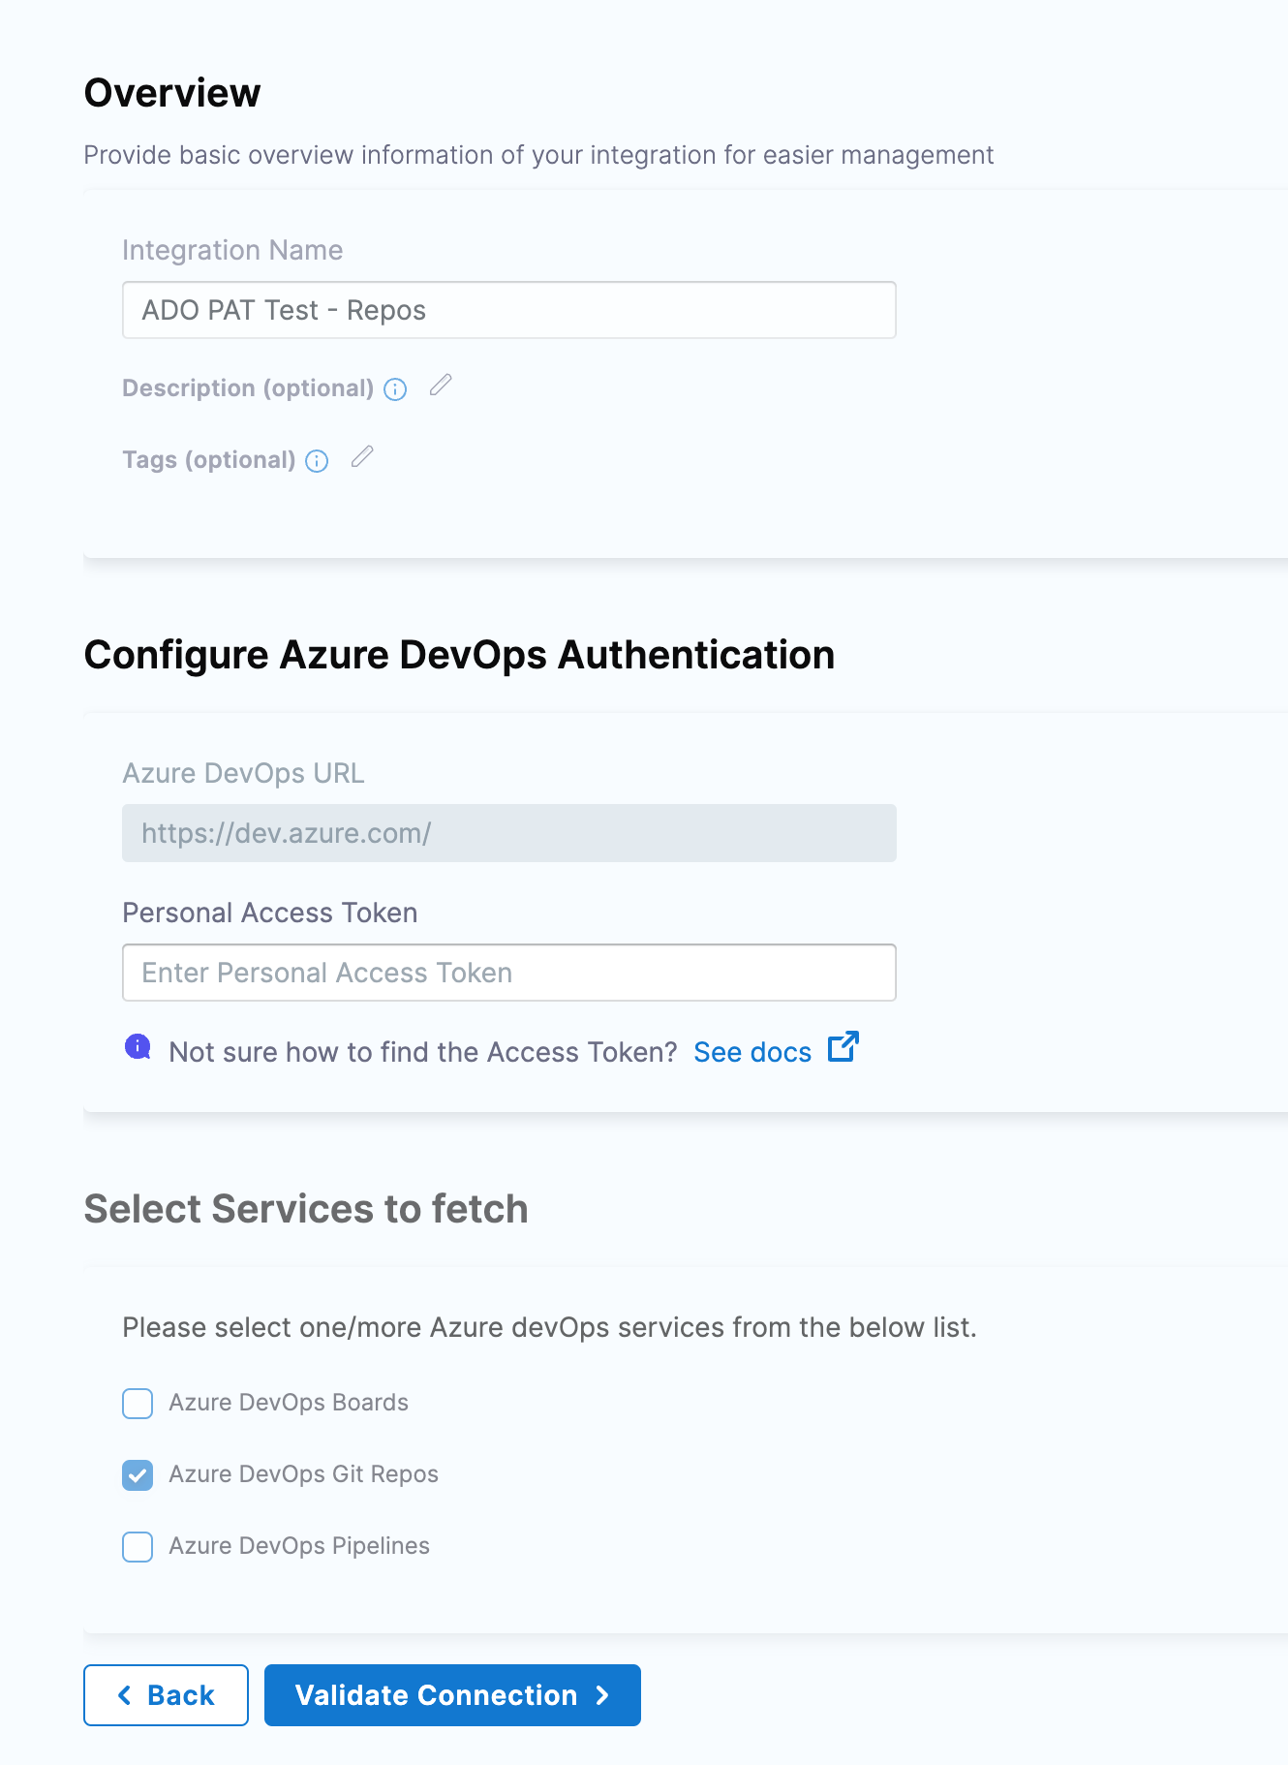Screen dimensions: 1288x1765
Task: Open the See docs link
Action: pyautogui.click(x=752, y=1052)
